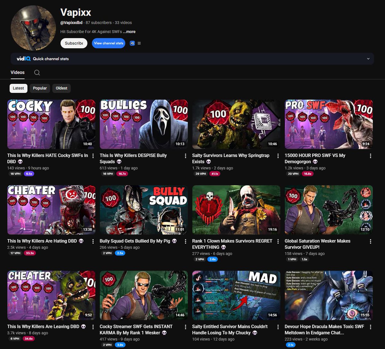Image resolution: width=385 pixels, height=349 pixels.
Task: Click the vidIQ logo in Quick channel stats
Action: [x=23, y=59]
